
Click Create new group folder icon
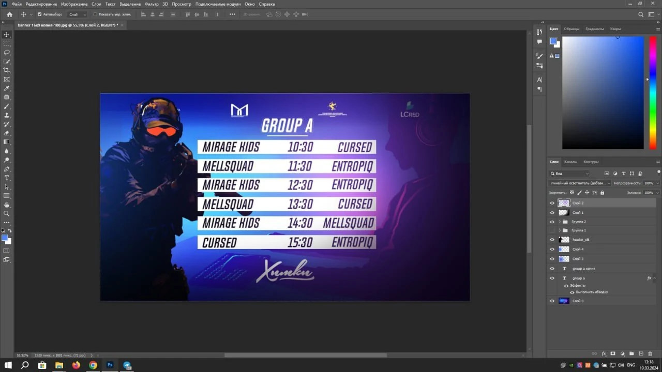click(x=631, y=354)
